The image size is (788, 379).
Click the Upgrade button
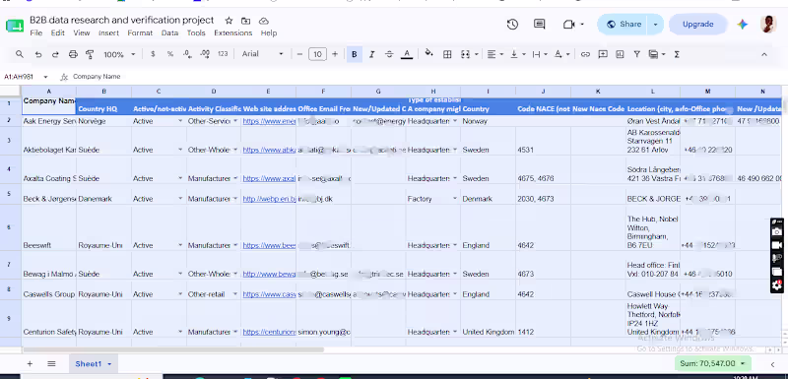coord(697,24)
